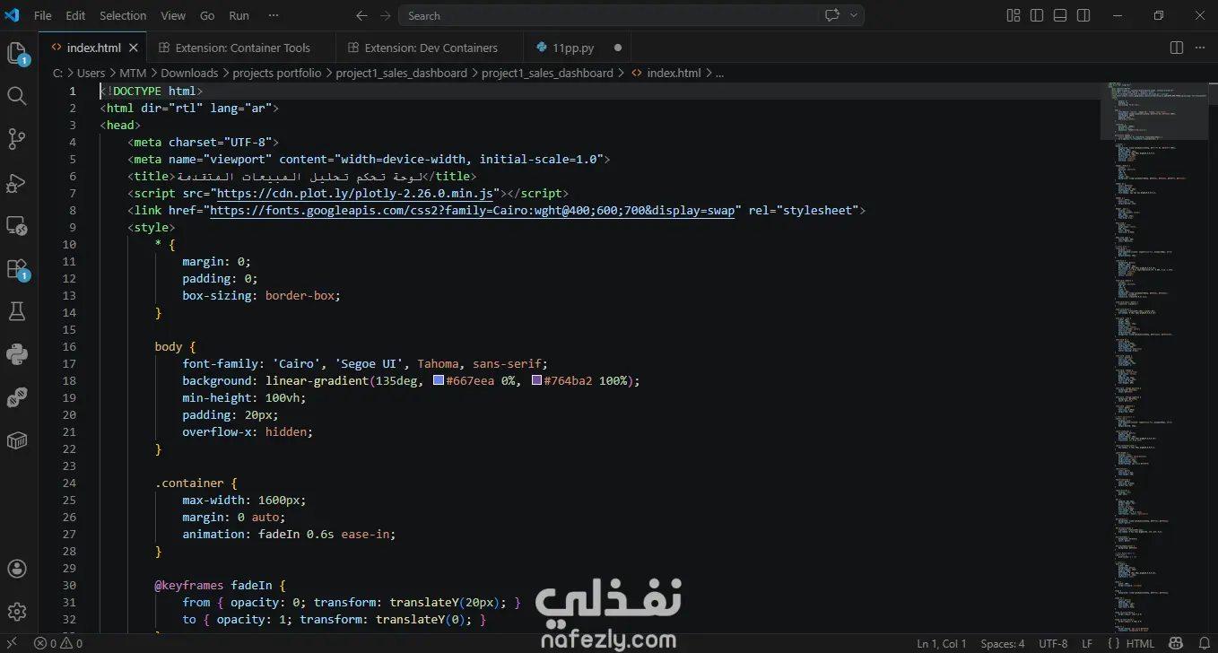
Task: Switch to the Extension: Dev Containers tab
Action: tap(431, 48)
